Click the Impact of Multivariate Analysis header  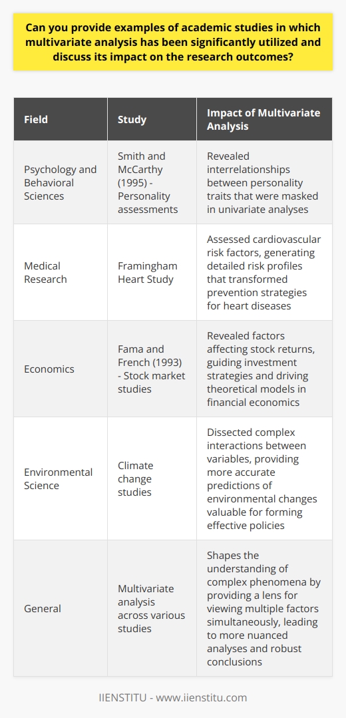point(264,119)
